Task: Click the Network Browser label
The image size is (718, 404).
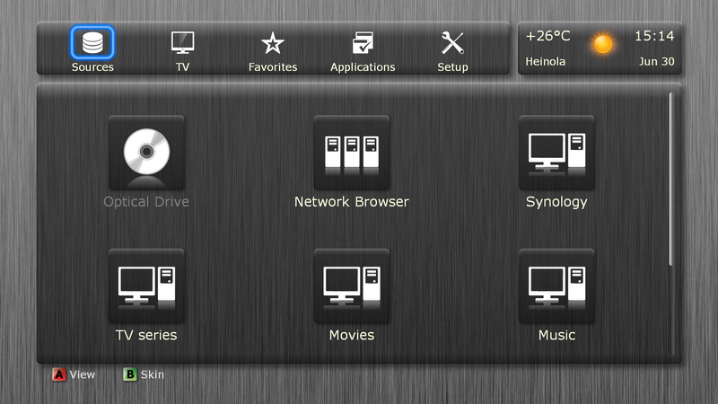Action: coord(352,201)
